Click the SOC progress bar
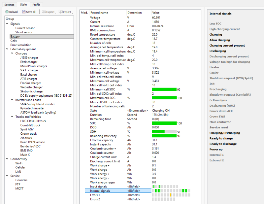Viewport: 264px width, 204px height. 164,123
